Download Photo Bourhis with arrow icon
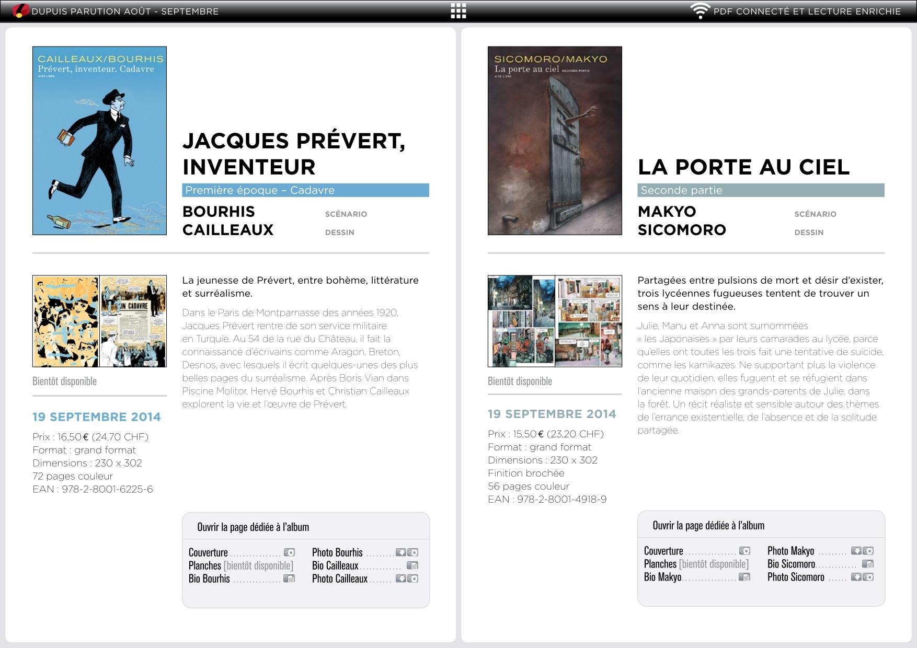Screen dimensions: 917x648 tap(400, 552)
